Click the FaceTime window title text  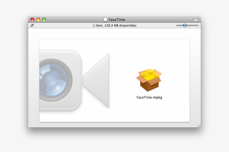tap(117, 20)
